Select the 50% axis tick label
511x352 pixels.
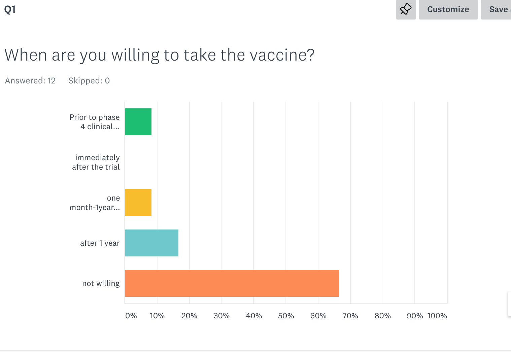pos(286,316)
